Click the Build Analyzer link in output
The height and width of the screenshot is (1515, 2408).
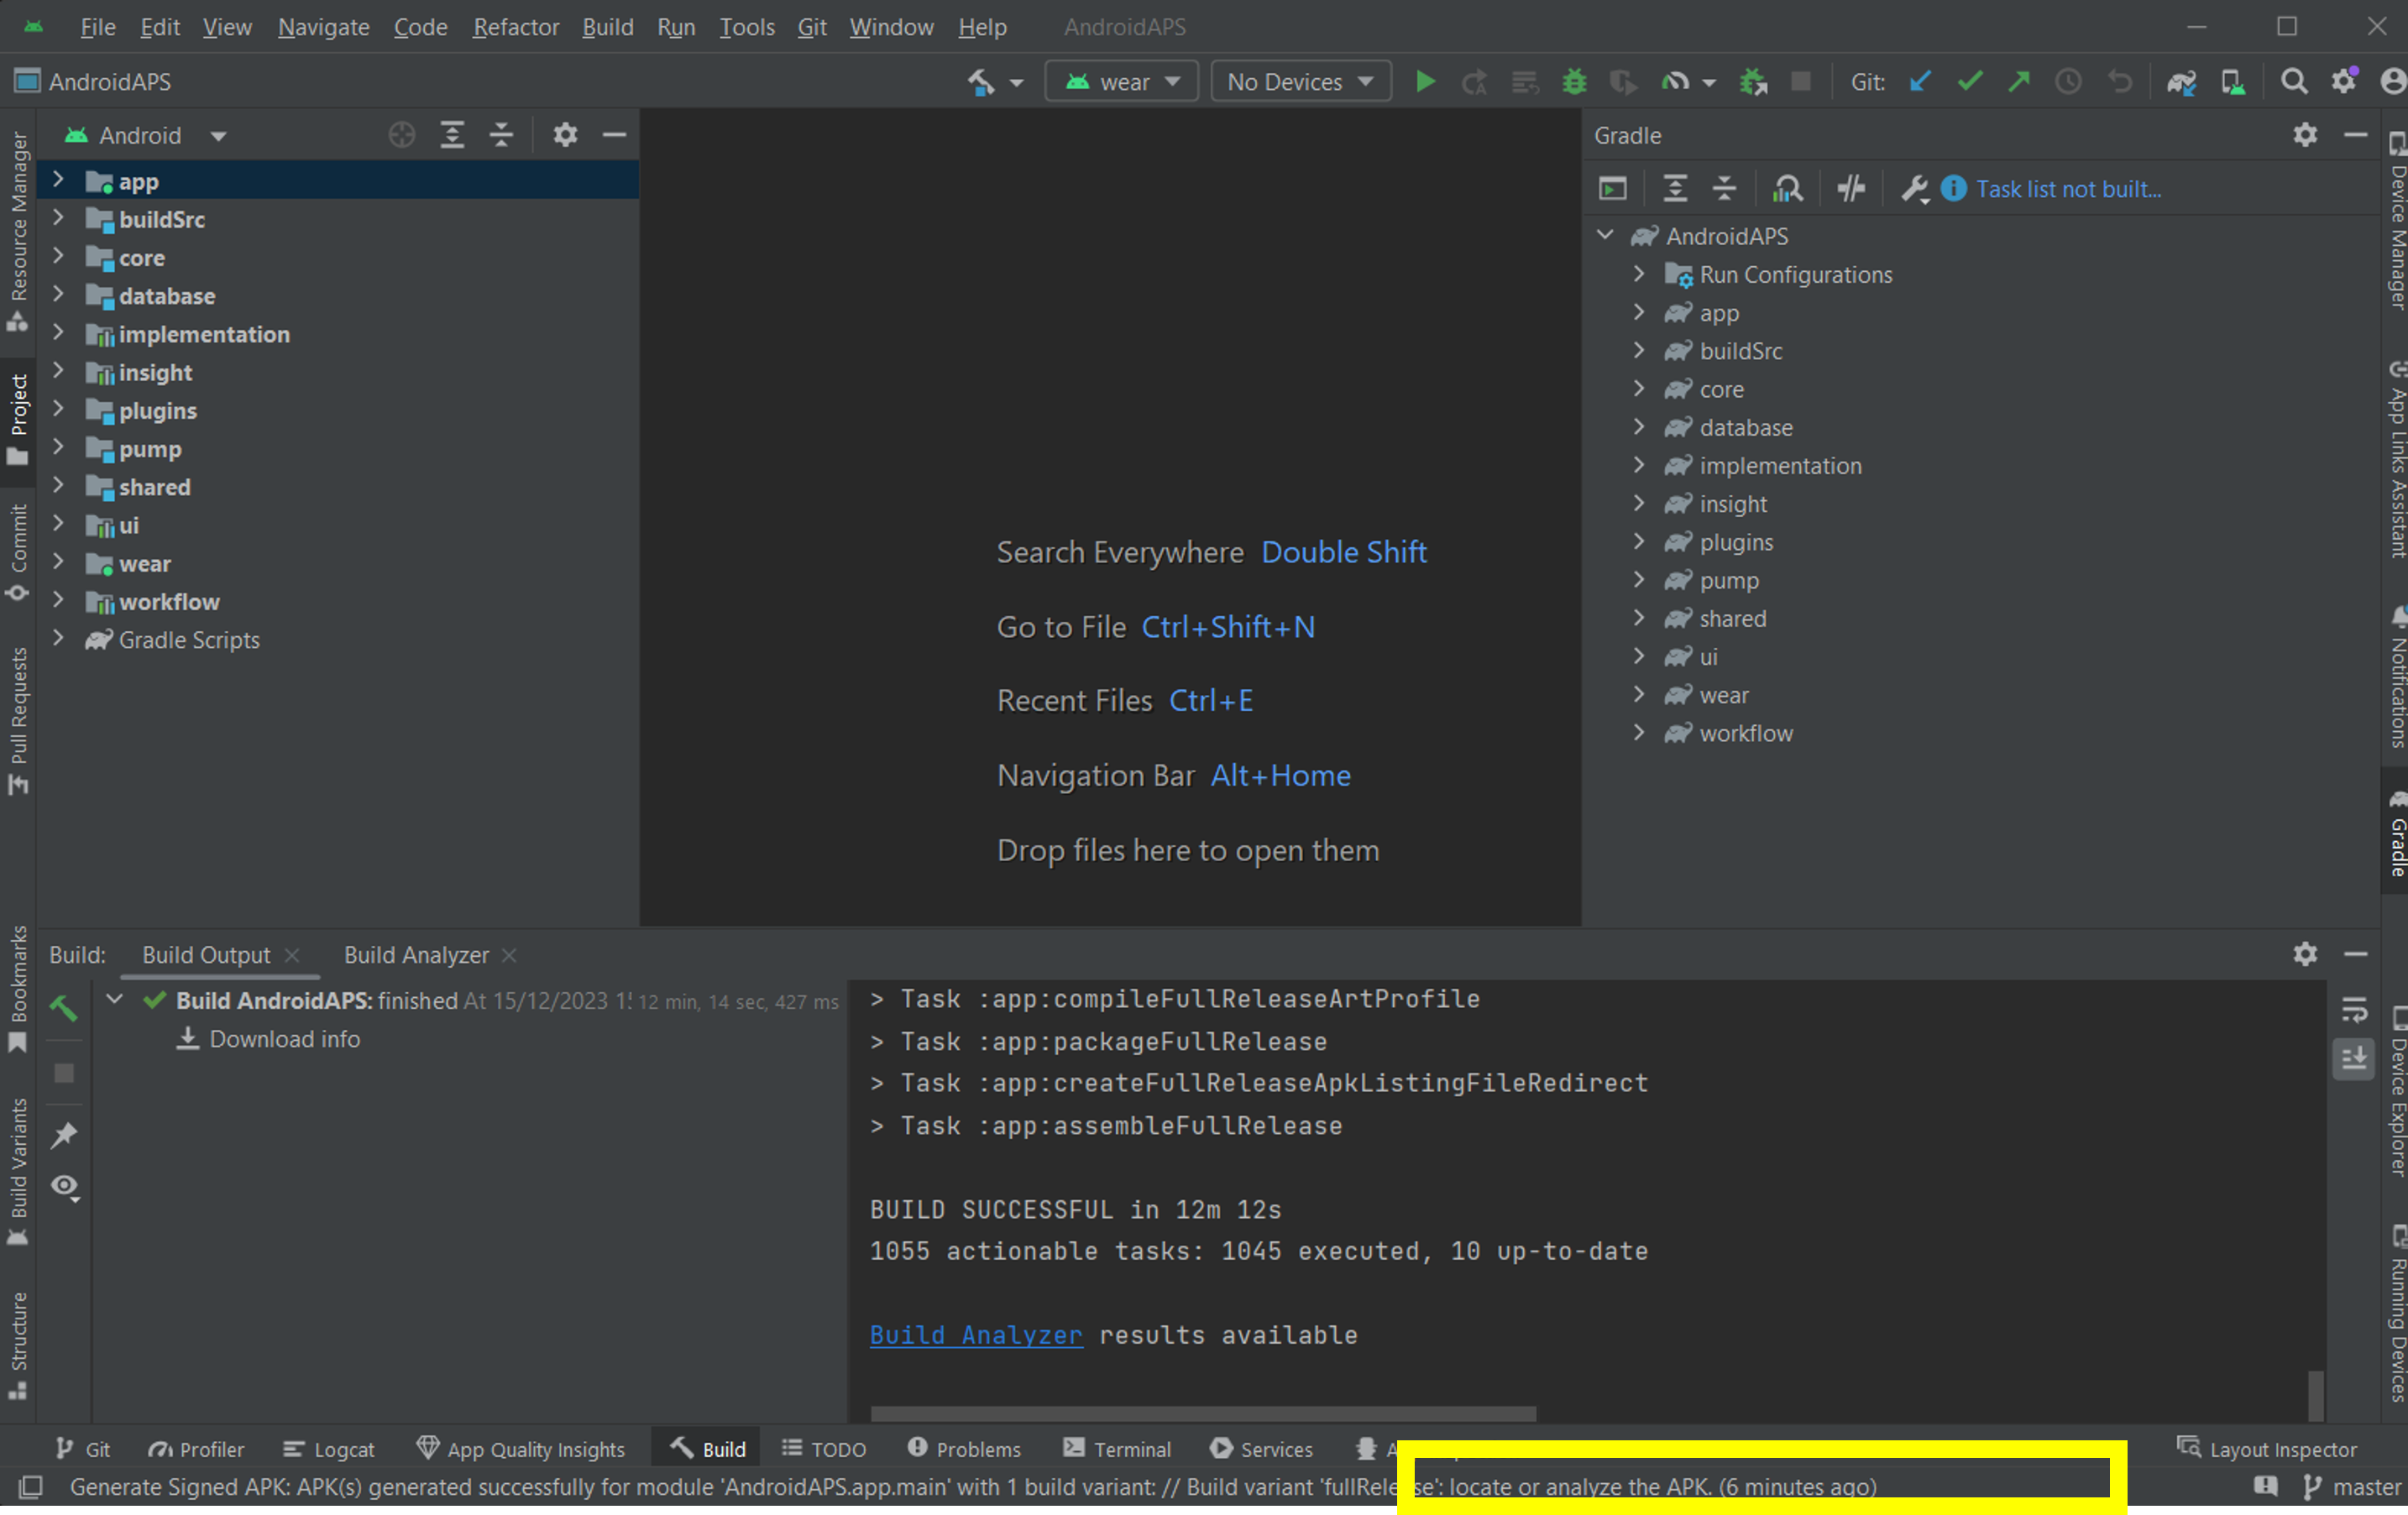click(976, 1335)
